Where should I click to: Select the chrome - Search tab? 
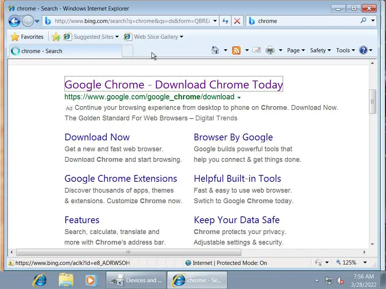point(66,51)
